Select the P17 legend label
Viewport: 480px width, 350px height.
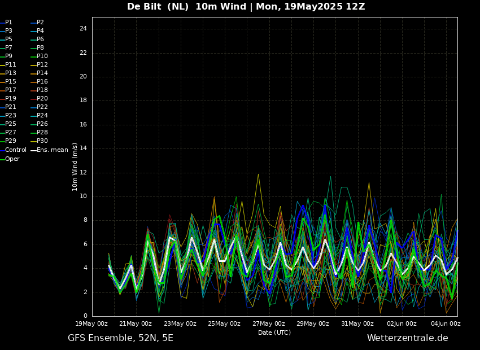(x=10, y=90)
